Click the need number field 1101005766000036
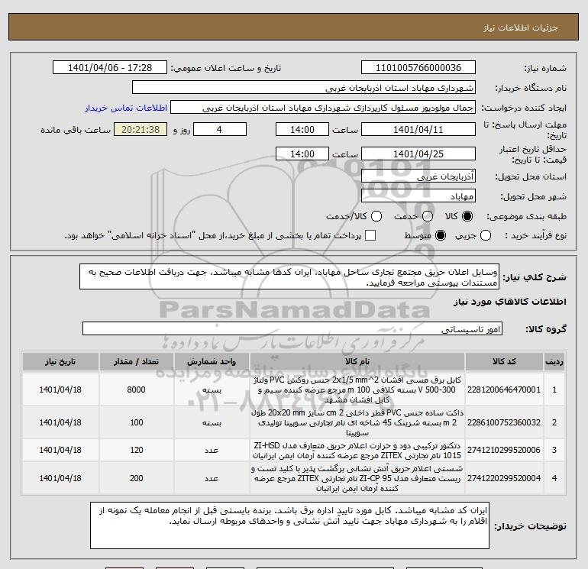 418,67
